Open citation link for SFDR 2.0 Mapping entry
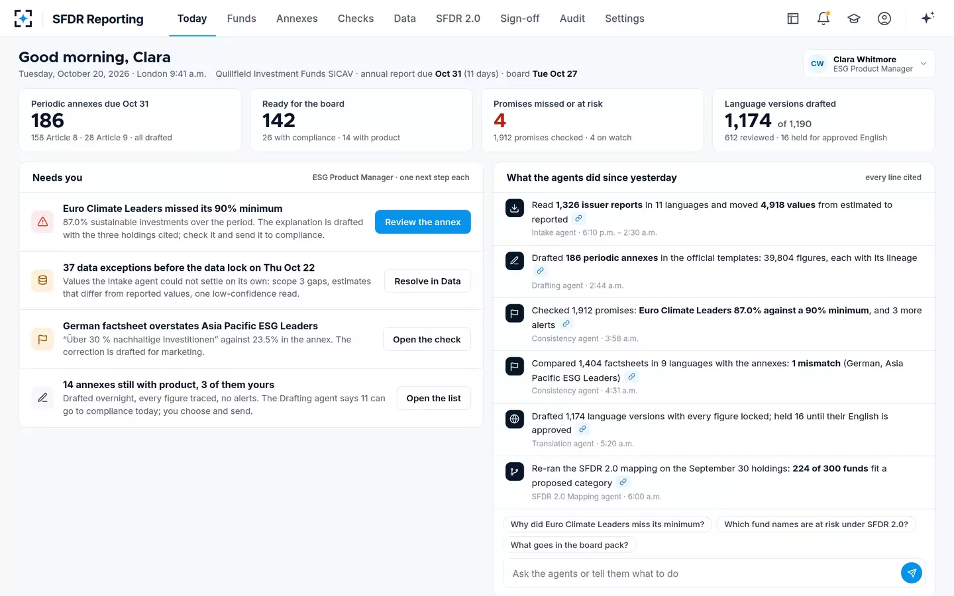This screenshot has height=596, width=954. [x=623, y=482]
